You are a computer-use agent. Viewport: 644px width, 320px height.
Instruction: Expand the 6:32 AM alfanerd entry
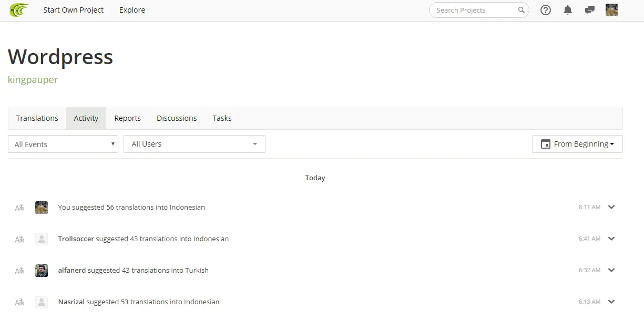(611, 270)
